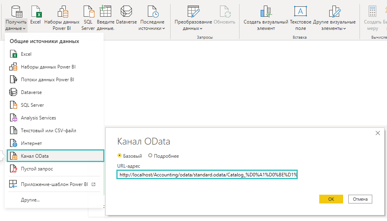Close the Канал OData dialog
Screen dimensions: 387x221
(377, 133)
